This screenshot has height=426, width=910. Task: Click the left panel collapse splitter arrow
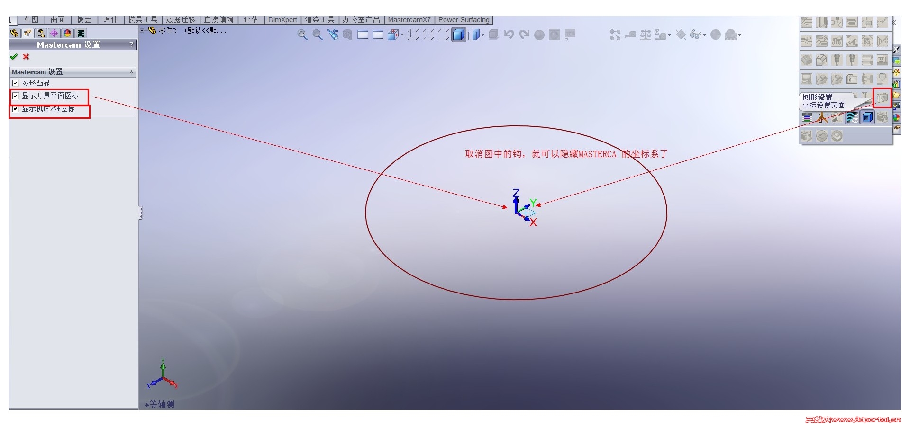pyautogui.click(x=140, y=213)
